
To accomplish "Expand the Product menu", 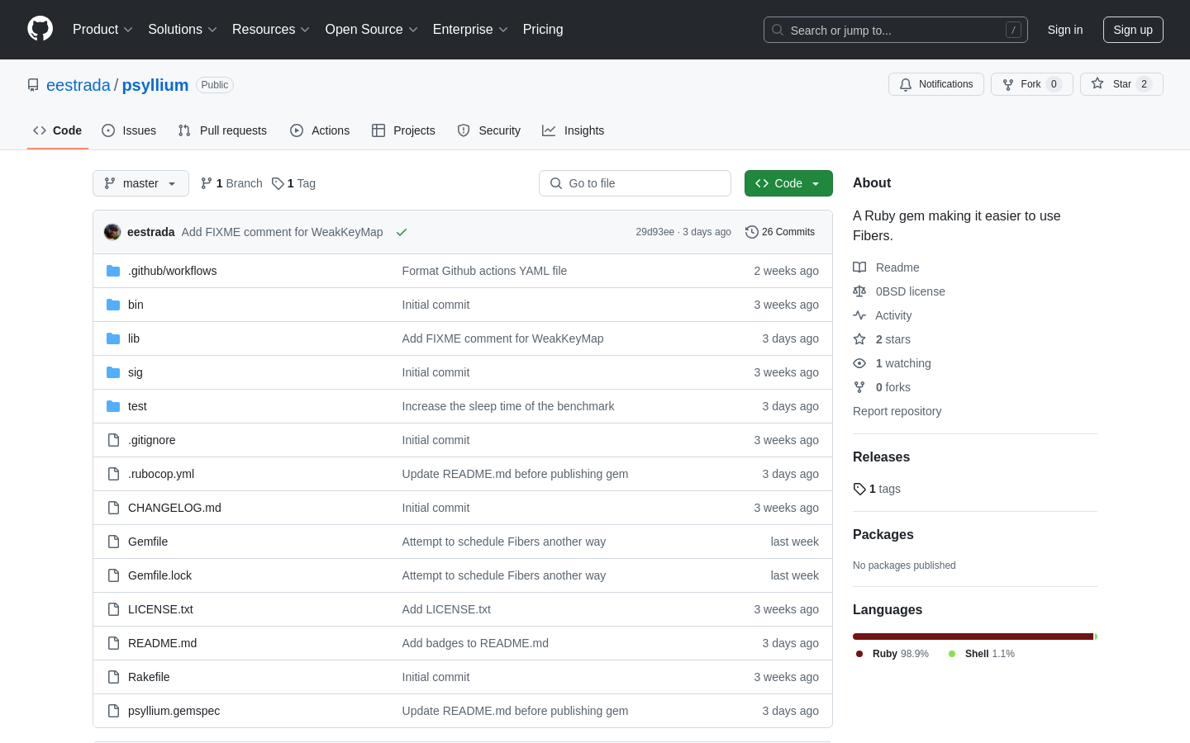I will 102,30.
